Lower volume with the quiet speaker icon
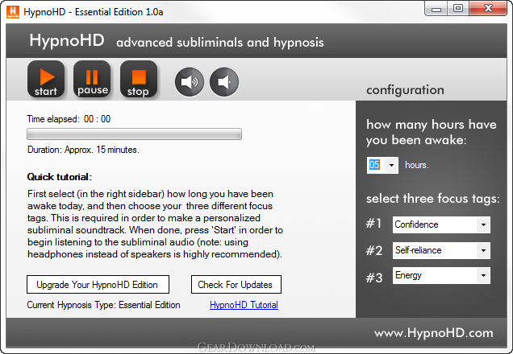The width and height of the screenshot is (513, 354). (224, 82)
